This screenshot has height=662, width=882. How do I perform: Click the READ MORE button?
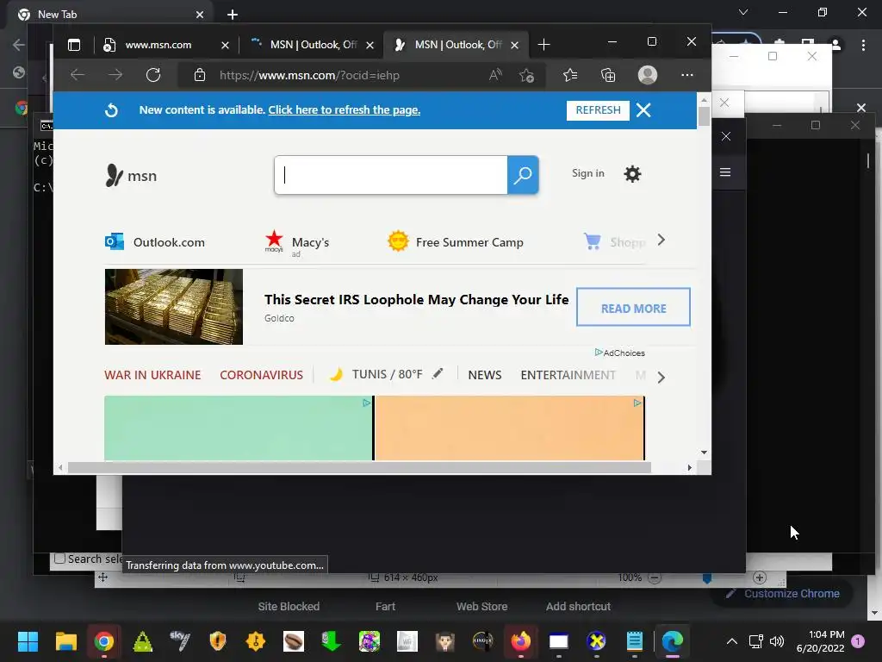633,308
